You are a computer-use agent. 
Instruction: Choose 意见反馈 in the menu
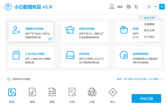[x=149, y=31]
